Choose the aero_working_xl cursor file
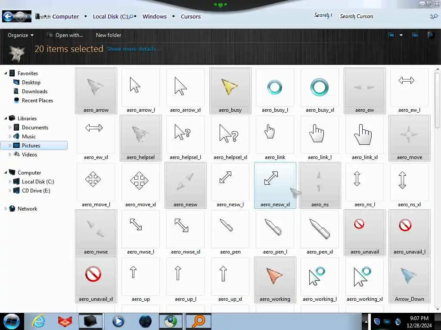 364,280
